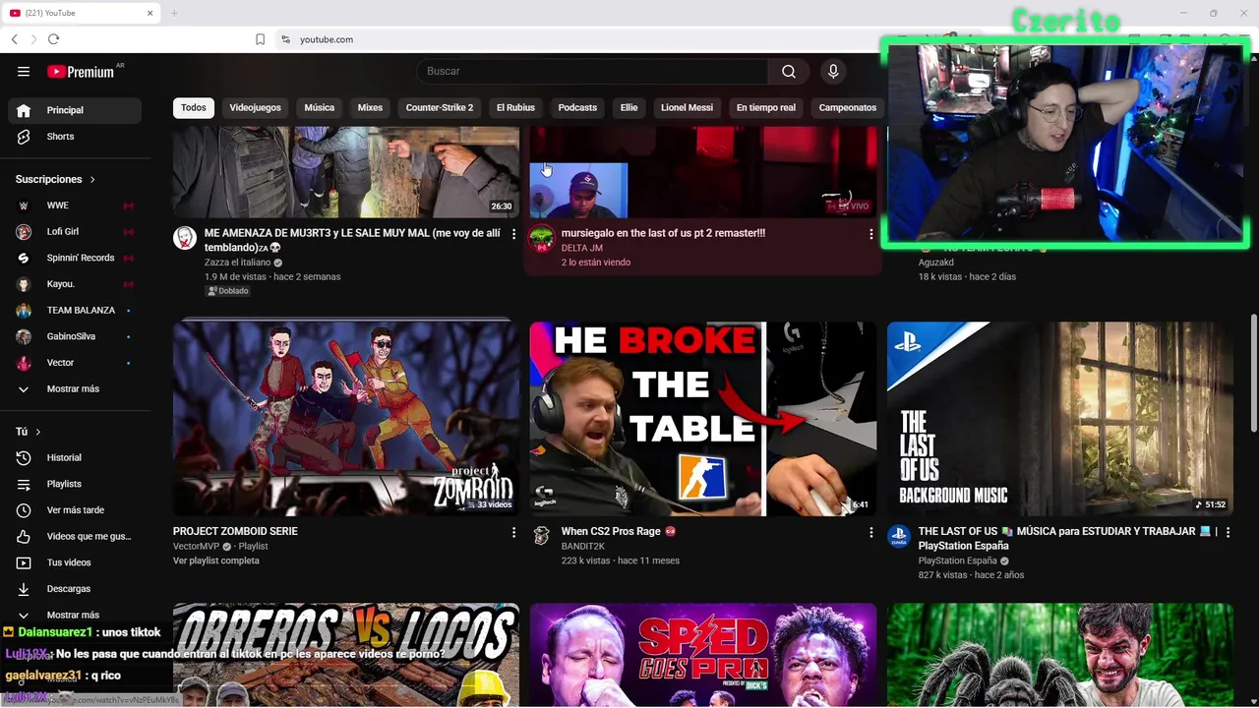Expand the Tú section chevron
This screenshot has height=708, width=1259.
pos(38,432)
